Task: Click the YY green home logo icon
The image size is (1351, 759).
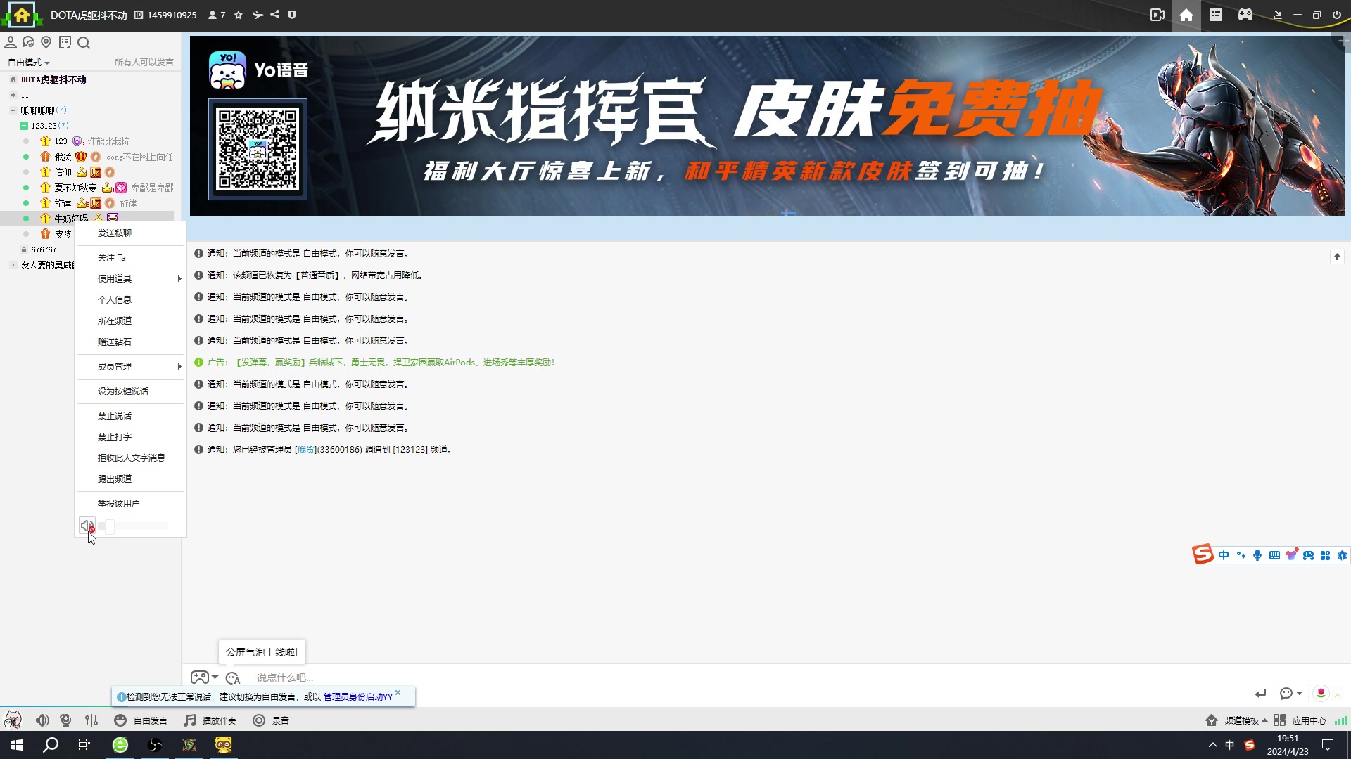Action: coord(22,15)
